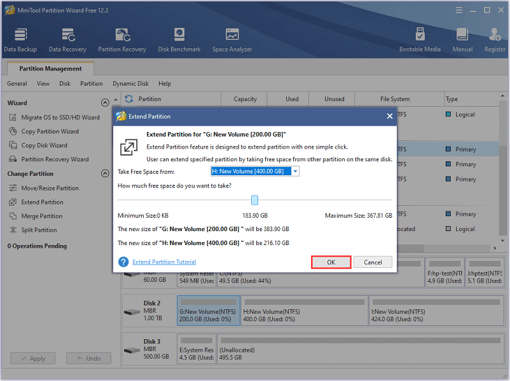
Task: Sort by Used column header
Action: point(288,99)
